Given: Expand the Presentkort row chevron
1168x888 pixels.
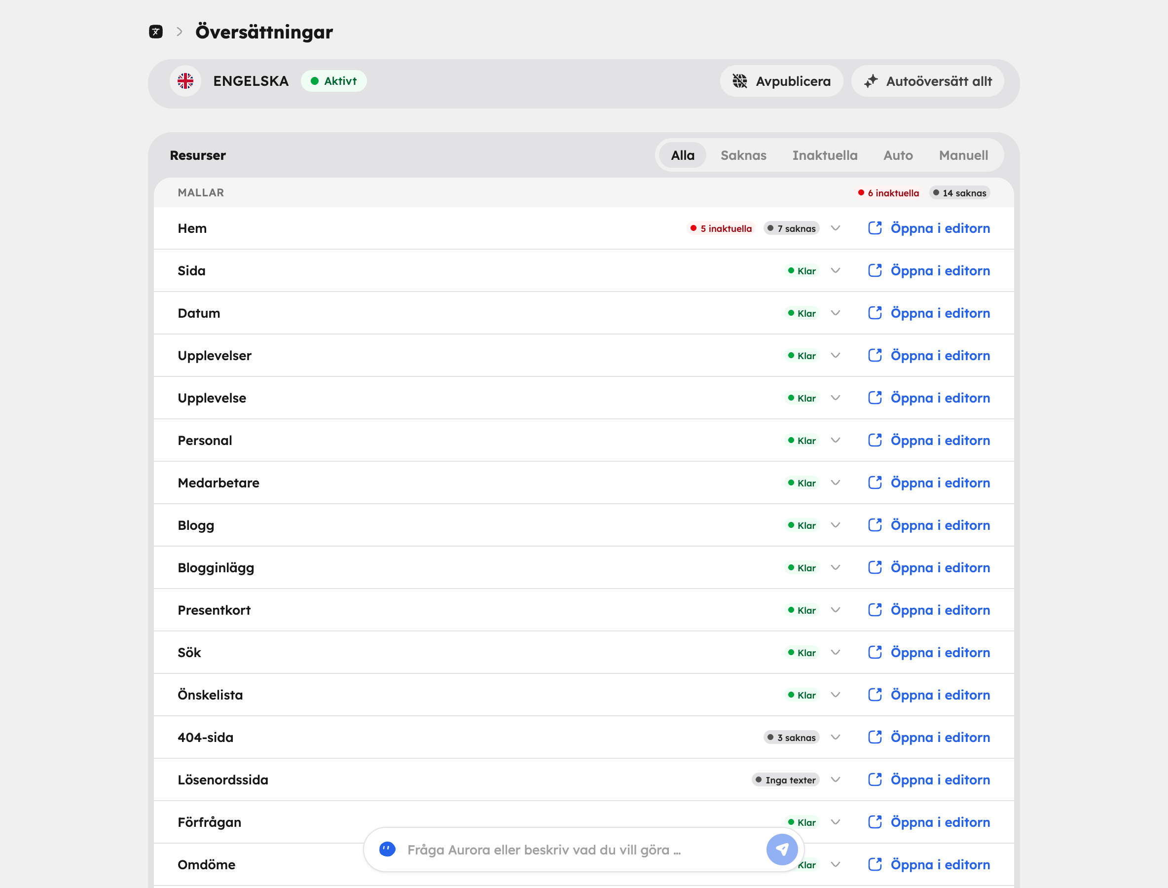Looking at the screenshot, I should [836, 610].
